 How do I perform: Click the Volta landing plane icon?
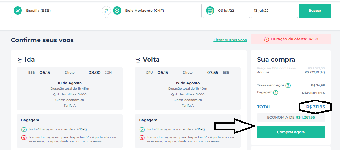[138, 60]
